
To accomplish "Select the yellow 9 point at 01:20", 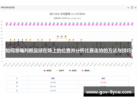I will click(x=10, y=42).
